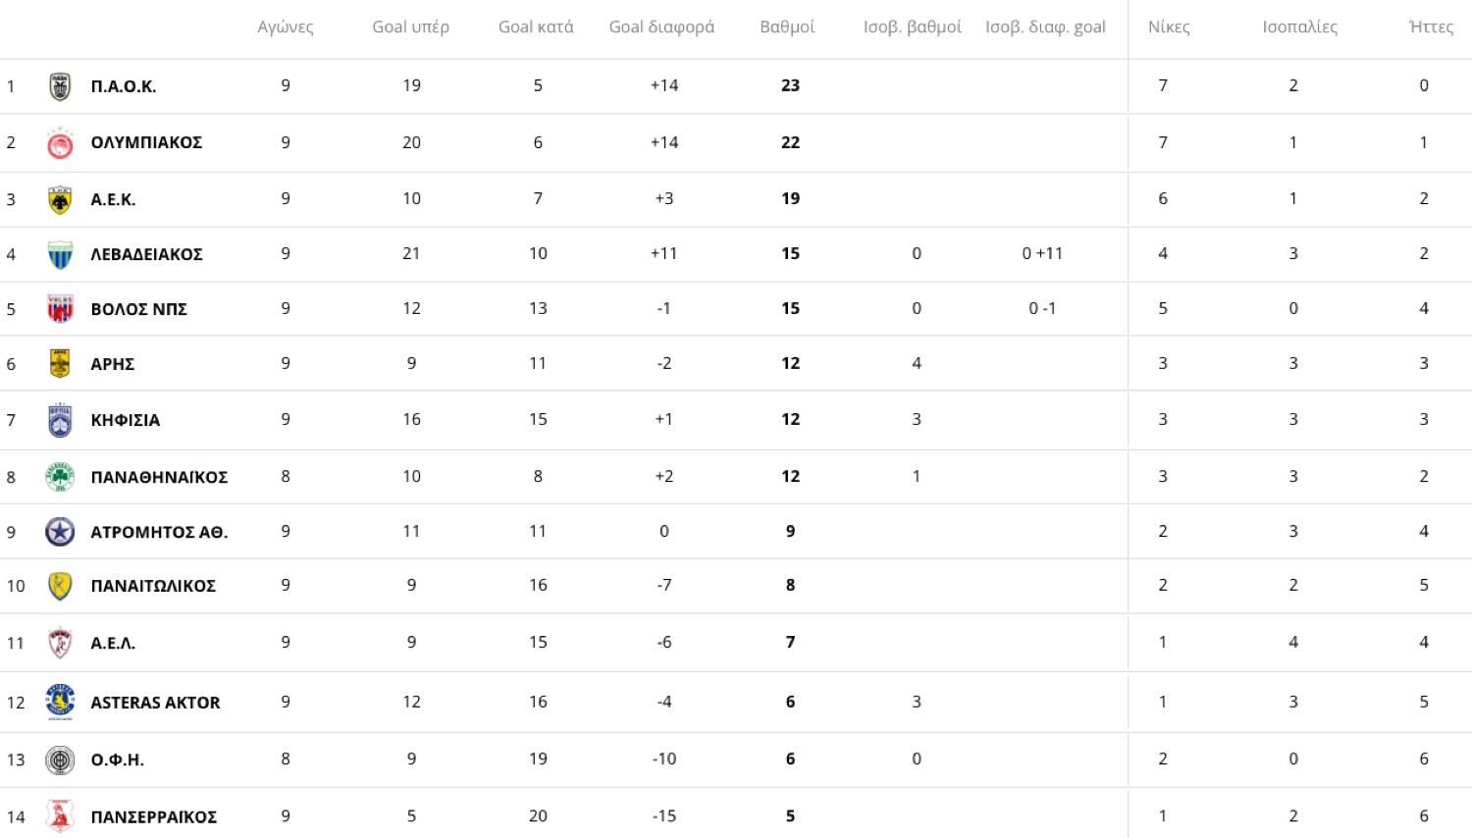
Task: Click the ΠΑΝΣΕΡΡΑΪΚΟΣ red crest icon
Action: tap(60, 815)
